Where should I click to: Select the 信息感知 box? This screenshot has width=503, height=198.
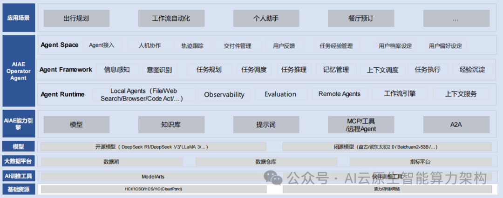[x=117, y=70]
